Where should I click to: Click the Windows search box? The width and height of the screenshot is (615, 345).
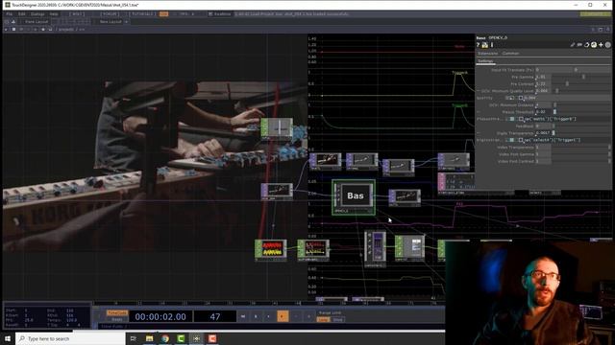(70, 338)
